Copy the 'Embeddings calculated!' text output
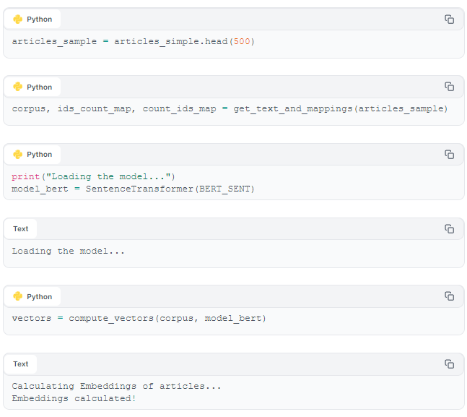Image resolution: width=467 pixels, height=417 pixels. [449, 364]
